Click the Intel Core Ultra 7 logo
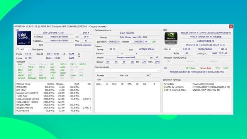The image size is (247, 139). [24, 38]
